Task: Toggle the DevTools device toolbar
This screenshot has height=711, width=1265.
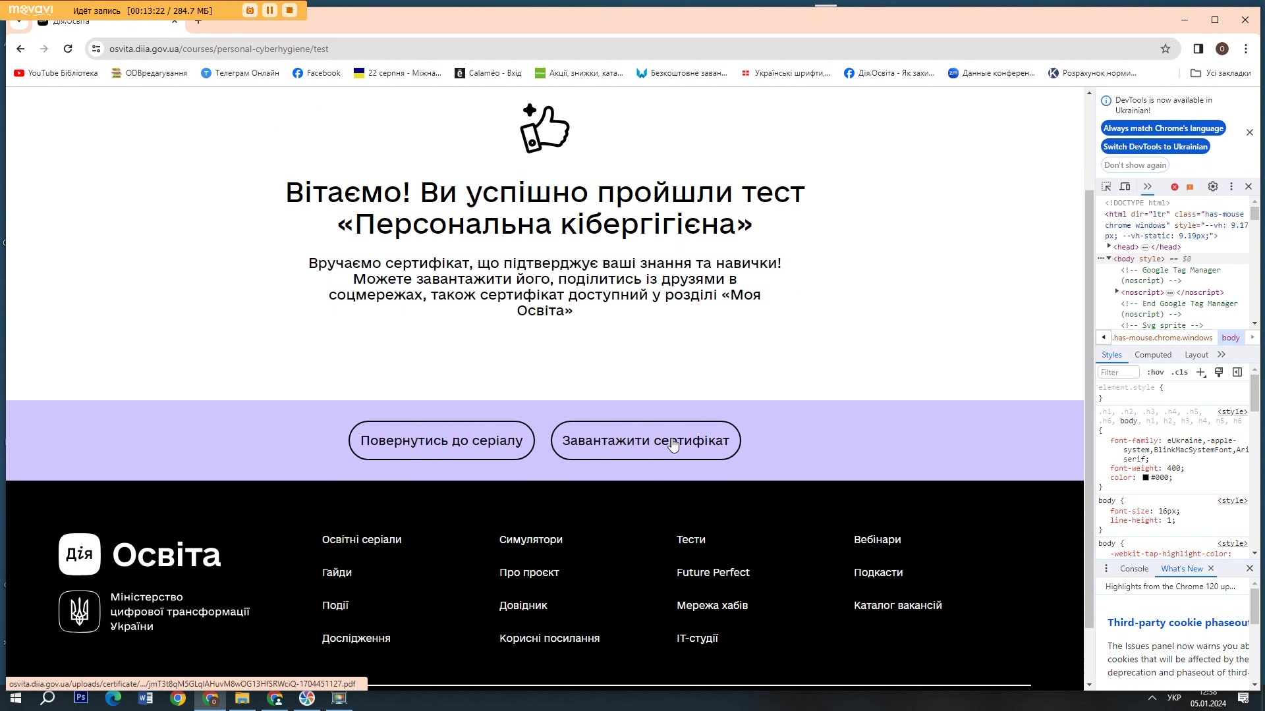Action: point(1125,187)
